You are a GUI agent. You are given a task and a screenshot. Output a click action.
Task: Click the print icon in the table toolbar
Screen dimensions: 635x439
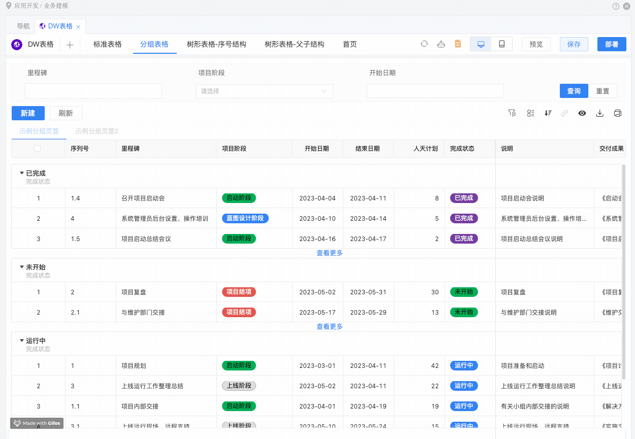click(618, 113)
